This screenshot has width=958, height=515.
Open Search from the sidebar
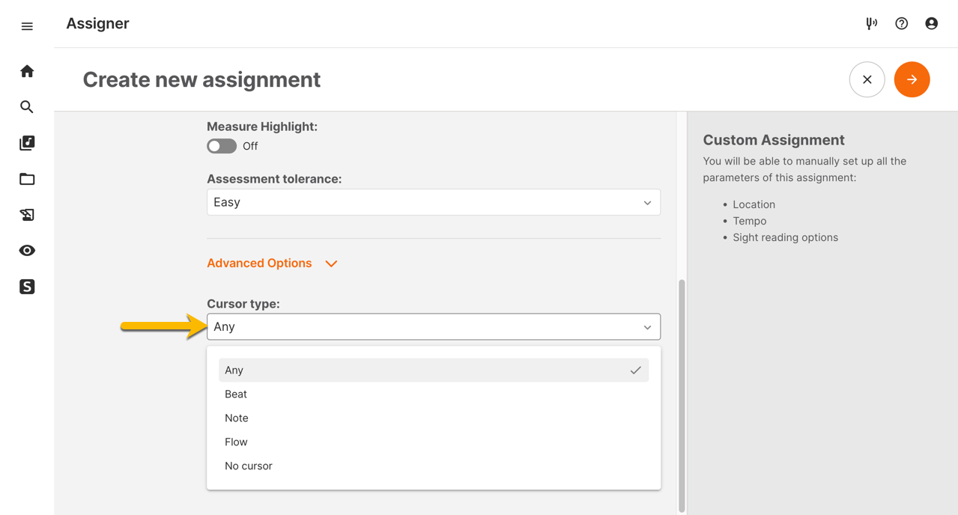click(27, 107)
